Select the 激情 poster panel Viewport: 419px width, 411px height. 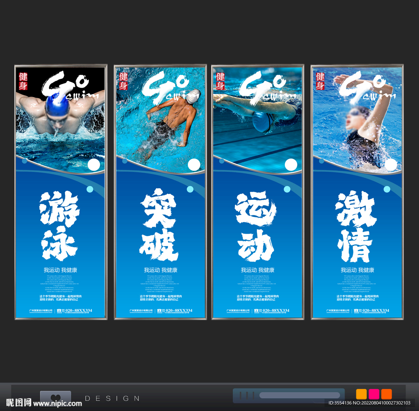click(357, 192)
